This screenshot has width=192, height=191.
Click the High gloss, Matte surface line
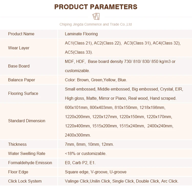(120, 98)
